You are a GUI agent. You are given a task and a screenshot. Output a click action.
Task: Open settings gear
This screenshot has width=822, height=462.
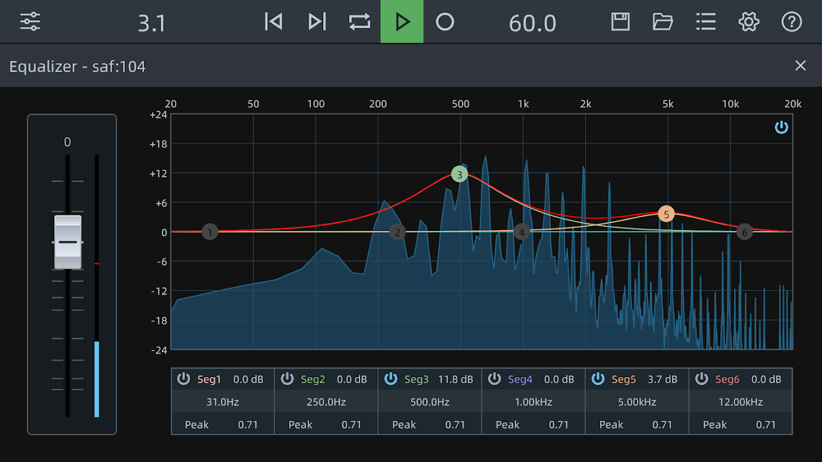[x=749, y=22]
